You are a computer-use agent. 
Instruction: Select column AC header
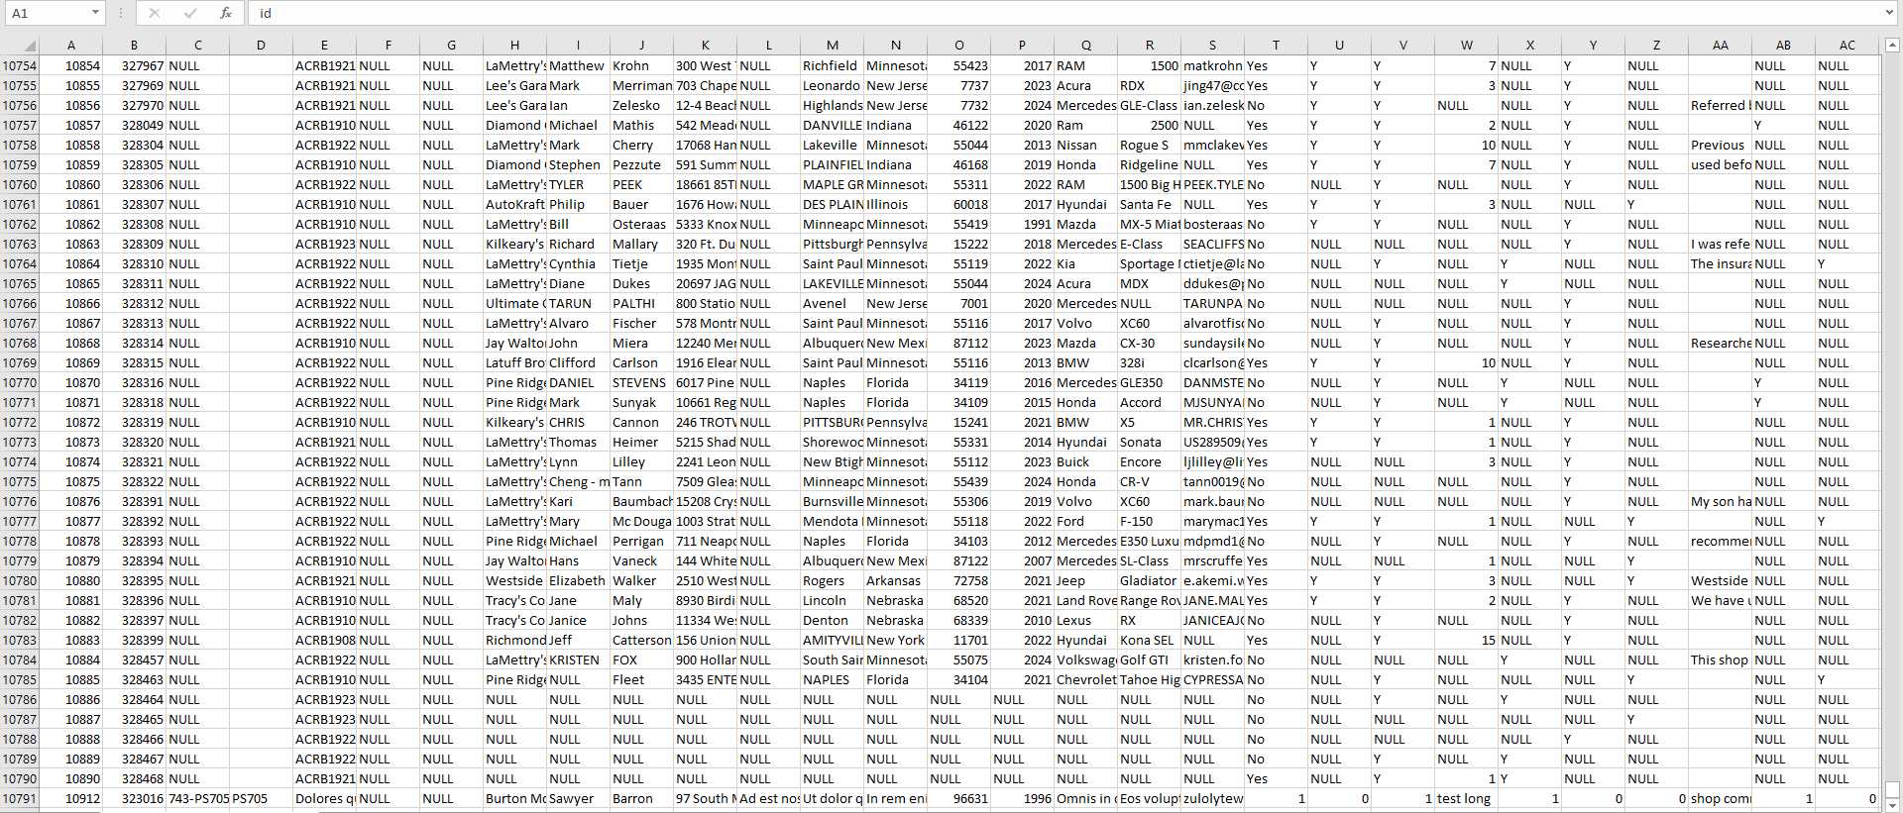pyautogui.click(x=1847, y=46)
